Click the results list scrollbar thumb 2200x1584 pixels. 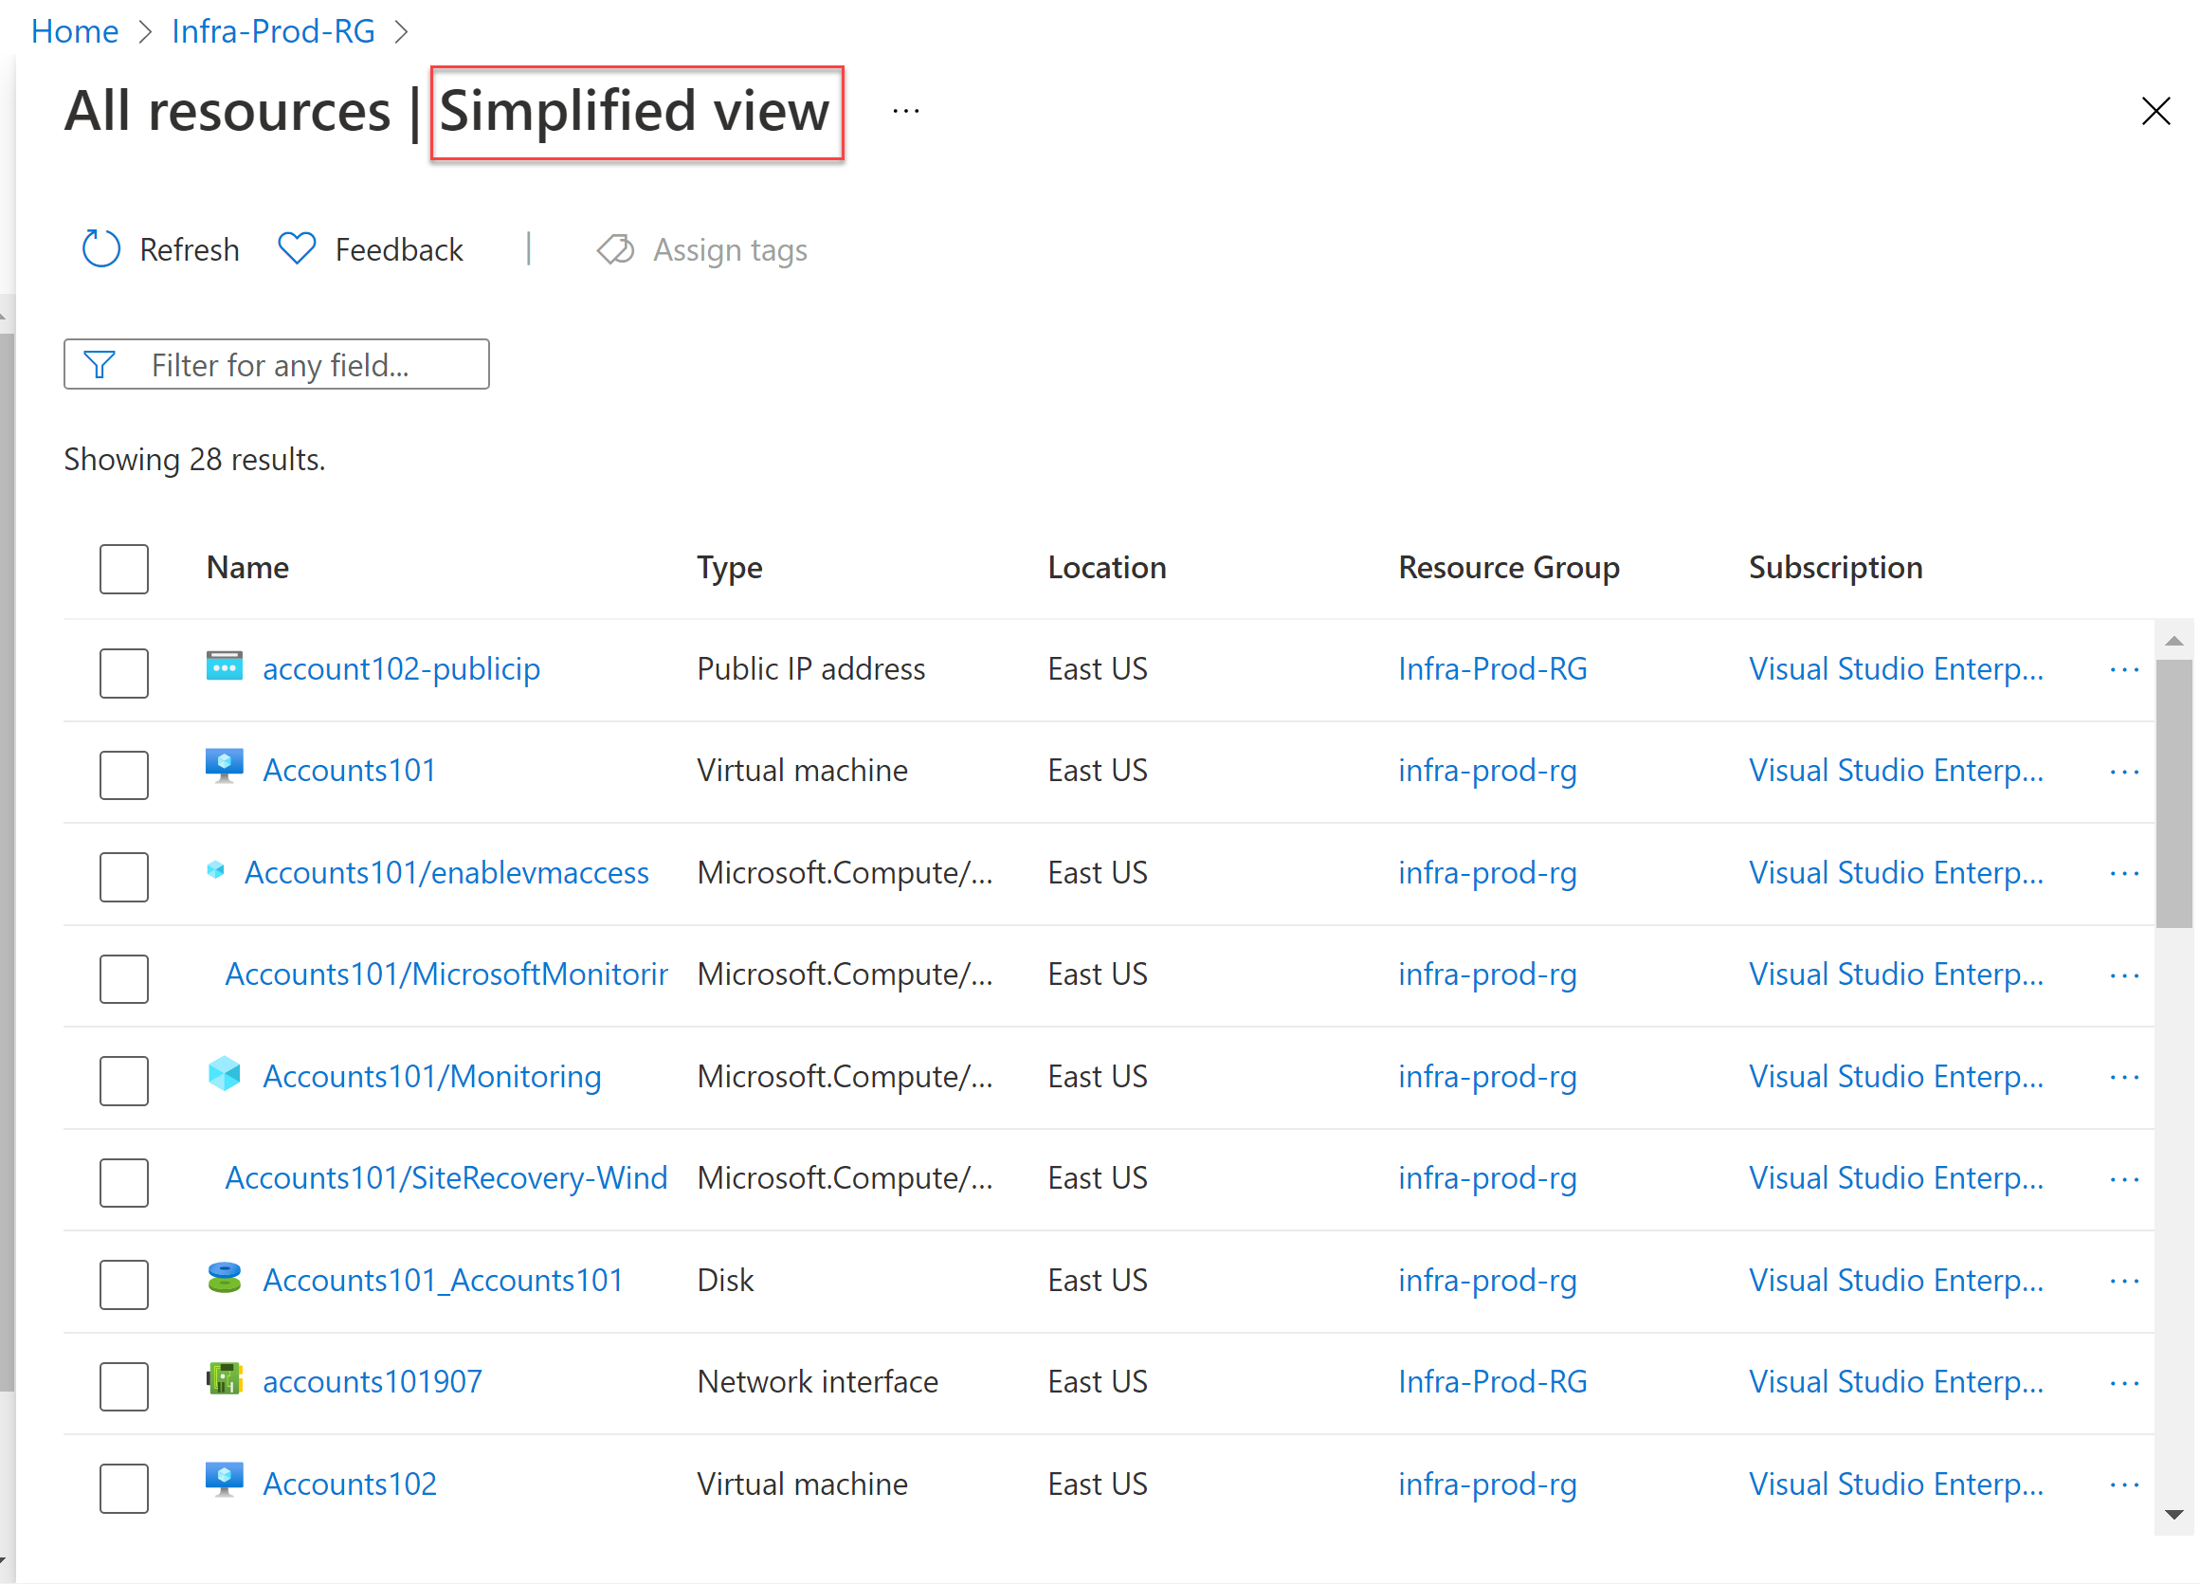click(2173, 793)
